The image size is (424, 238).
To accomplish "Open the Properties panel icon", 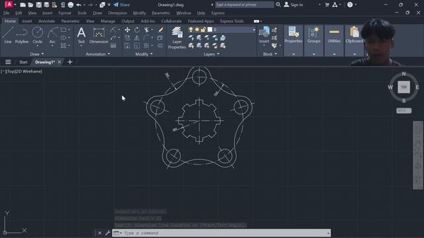I will tap(293, 35).
